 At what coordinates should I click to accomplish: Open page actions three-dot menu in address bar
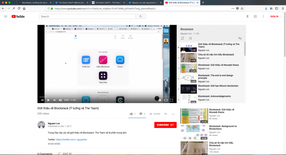click(233, 8)
